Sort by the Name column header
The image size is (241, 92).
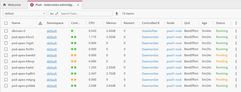(16, 23)
